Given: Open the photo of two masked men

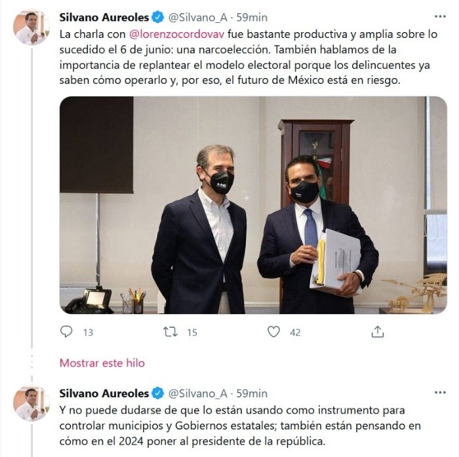Looking at the screenshot, I should click(x=253, y=205).
